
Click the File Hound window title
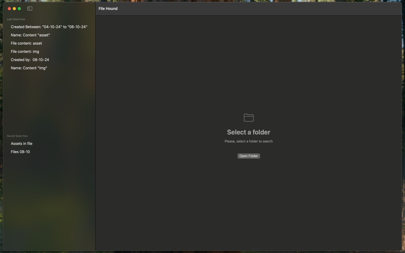(x=108, y=9)
